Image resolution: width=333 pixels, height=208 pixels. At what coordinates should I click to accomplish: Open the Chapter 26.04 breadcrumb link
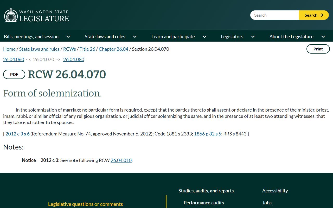(113, 49)
